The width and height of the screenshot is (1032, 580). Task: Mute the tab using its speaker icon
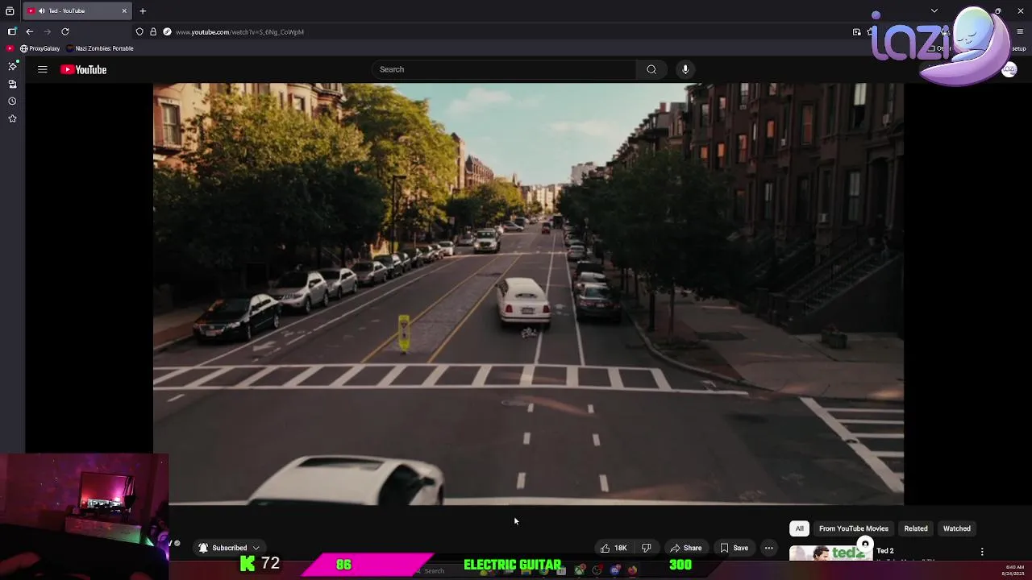(42, 10)
